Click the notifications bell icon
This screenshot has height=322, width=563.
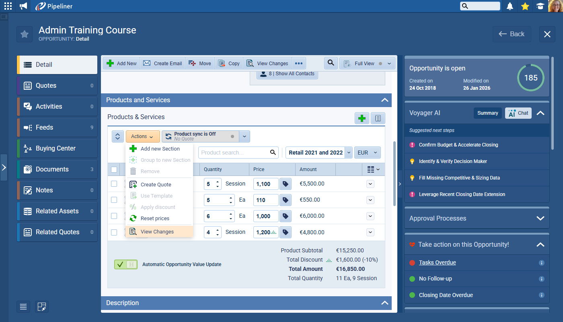click(x=510, y=6)
